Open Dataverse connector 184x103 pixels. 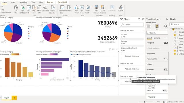(x=45, y=9)
